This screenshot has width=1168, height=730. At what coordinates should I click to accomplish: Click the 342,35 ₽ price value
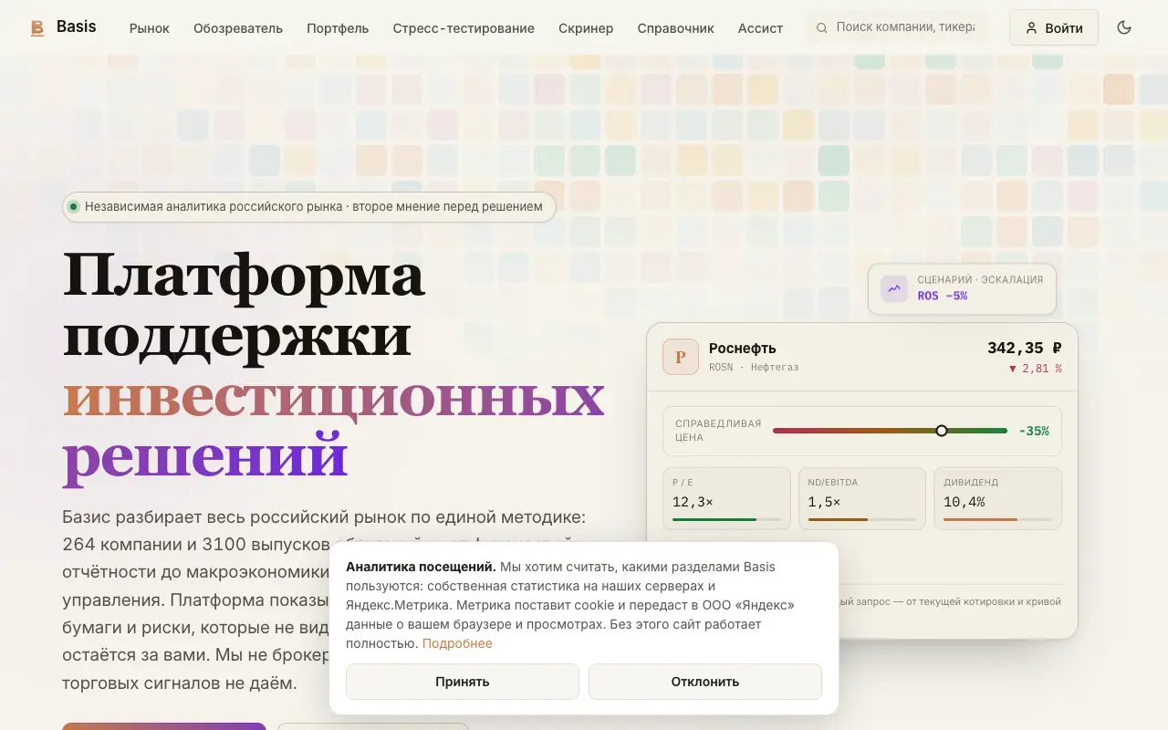(1025, 348)
